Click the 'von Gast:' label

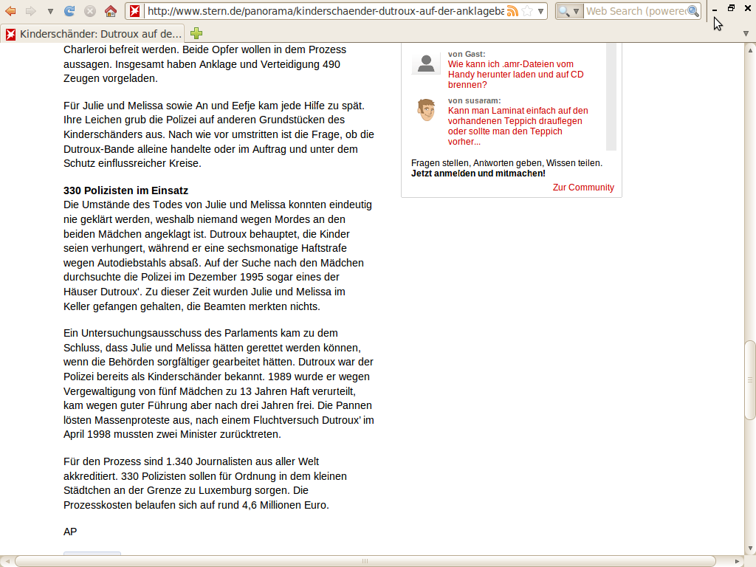click(x=467, y=54)
